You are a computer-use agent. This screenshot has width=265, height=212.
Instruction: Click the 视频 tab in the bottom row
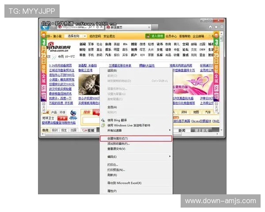(x=89, y=130)
